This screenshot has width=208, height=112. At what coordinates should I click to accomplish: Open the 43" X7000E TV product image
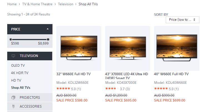point(128,48)
